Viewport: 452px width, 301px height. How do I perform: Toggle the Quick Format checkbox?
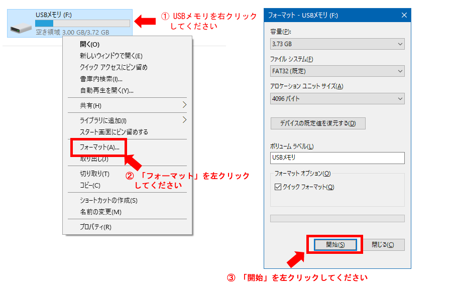tap(278, 187)
